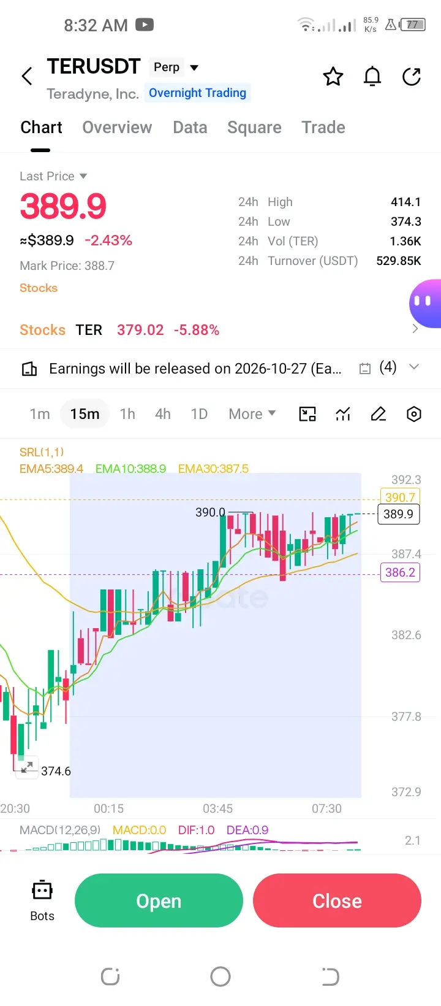Viewport: 441px width, 1006px height.
Task: Open the earnings release notice
Action: click(x=195, y=369)
